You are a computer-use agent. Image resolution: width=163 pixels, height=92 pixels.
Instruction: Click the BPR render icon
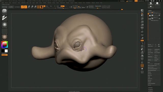point(142,11)
